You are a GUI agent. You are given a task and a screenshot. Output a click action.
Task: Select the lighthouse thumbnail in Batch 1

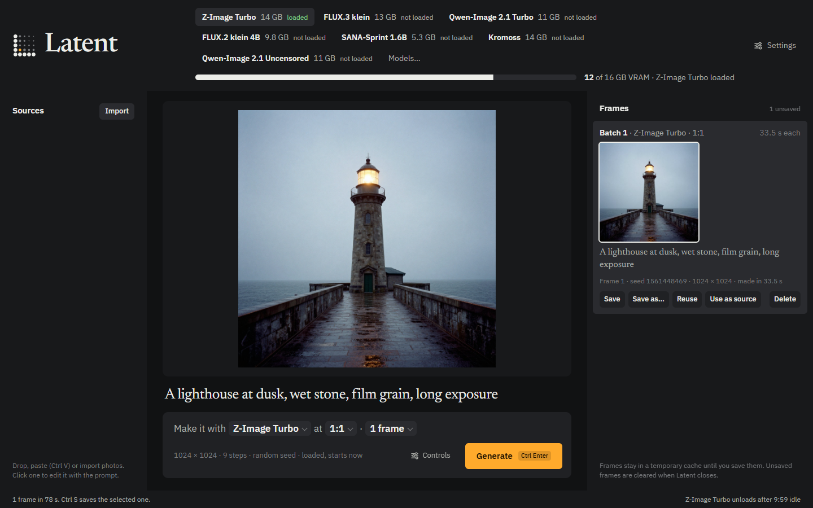coord(649,192)
